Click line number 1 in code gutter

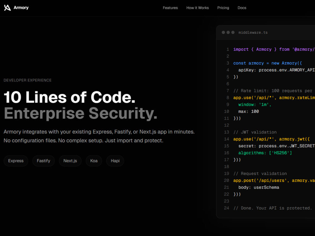click(228, 49)
